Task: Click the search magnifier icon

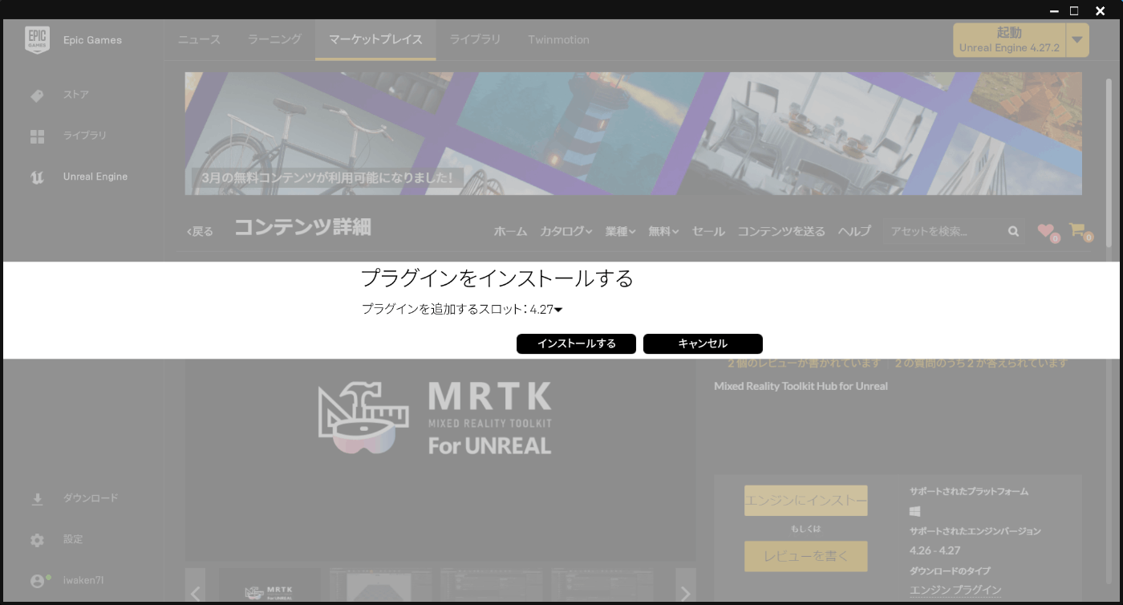Action: (1013, 231)
